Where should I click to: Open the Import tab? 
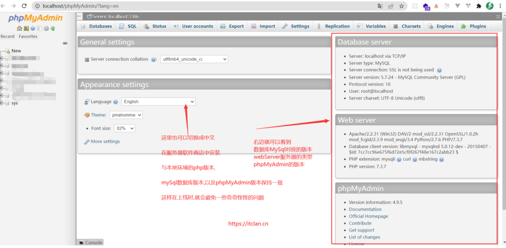[263, 26]
